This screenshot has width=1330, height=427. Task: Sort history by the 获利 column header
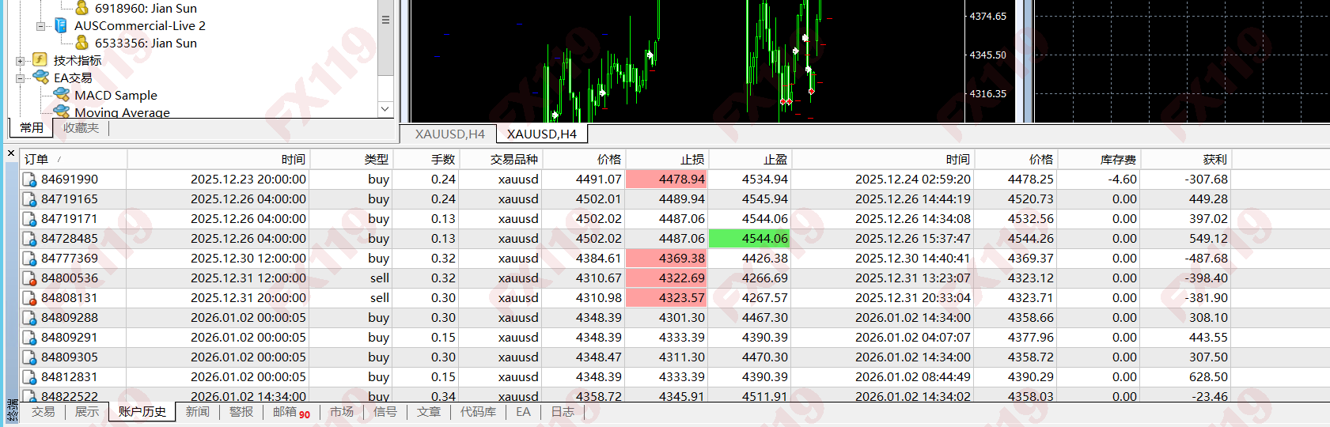1214,159
